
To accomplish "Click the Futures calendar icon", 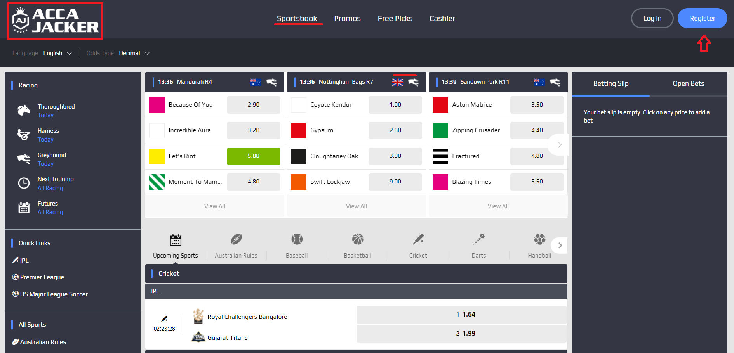I will (24, 208).
